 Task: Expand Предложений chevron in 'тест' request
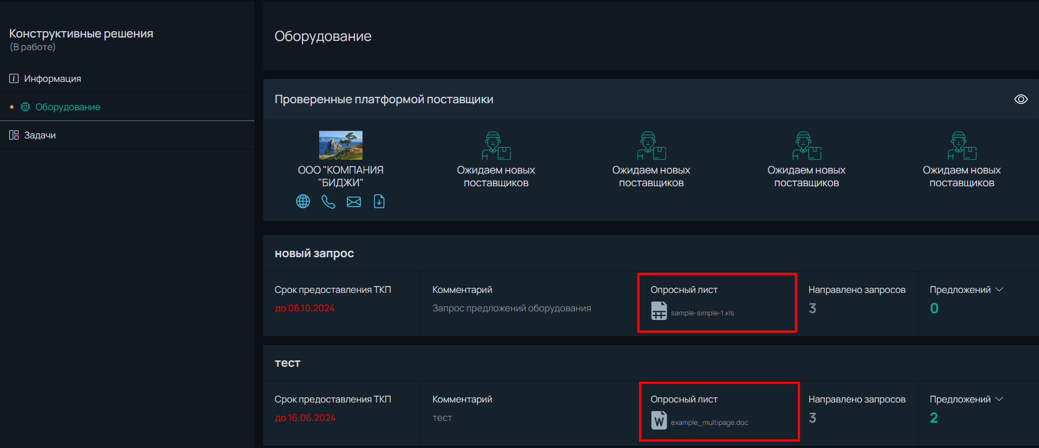tap(1000, 399)
